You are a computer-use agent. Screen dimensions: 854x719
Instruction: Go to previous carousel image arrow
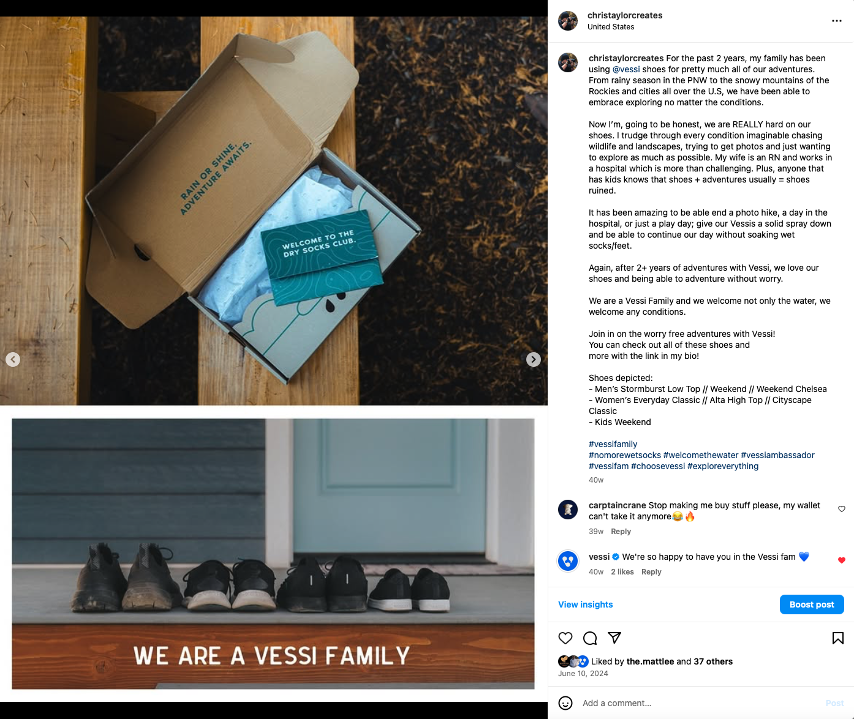click(x=13, y=359)
